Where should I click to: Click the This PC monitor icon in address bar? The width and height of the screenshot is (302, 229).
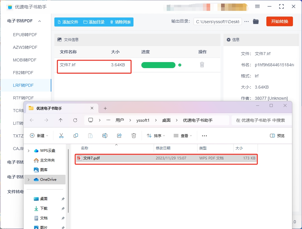click(91, 120)
